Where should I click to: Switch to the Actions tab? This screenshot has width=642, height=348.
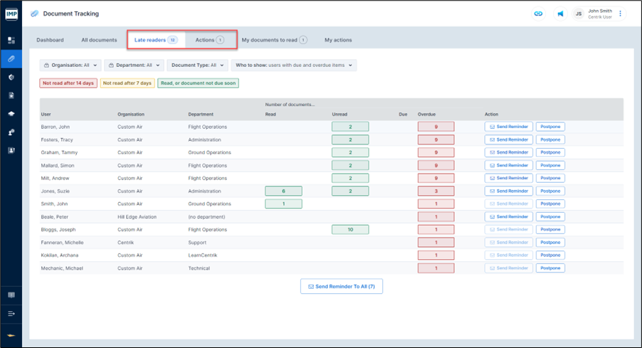[209, 40]
